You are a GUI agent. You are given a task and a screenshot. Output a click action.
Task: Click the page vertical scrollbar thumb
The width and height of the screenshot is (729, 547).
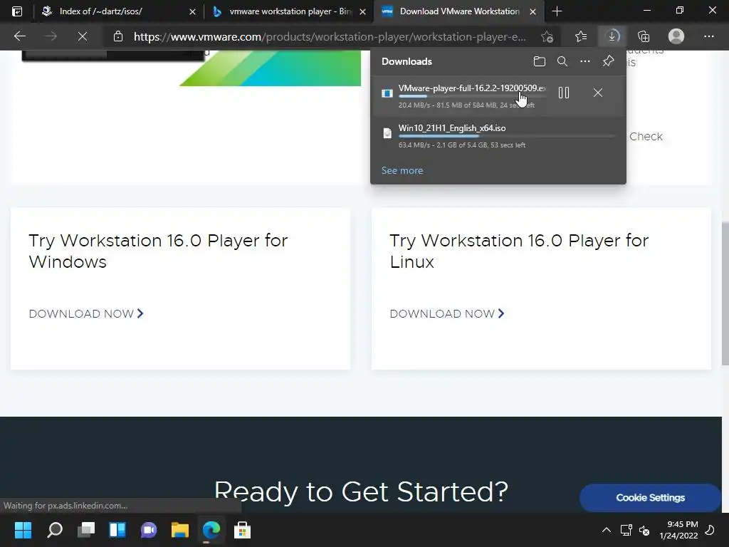pyautogui.click(x=725, y=294)
